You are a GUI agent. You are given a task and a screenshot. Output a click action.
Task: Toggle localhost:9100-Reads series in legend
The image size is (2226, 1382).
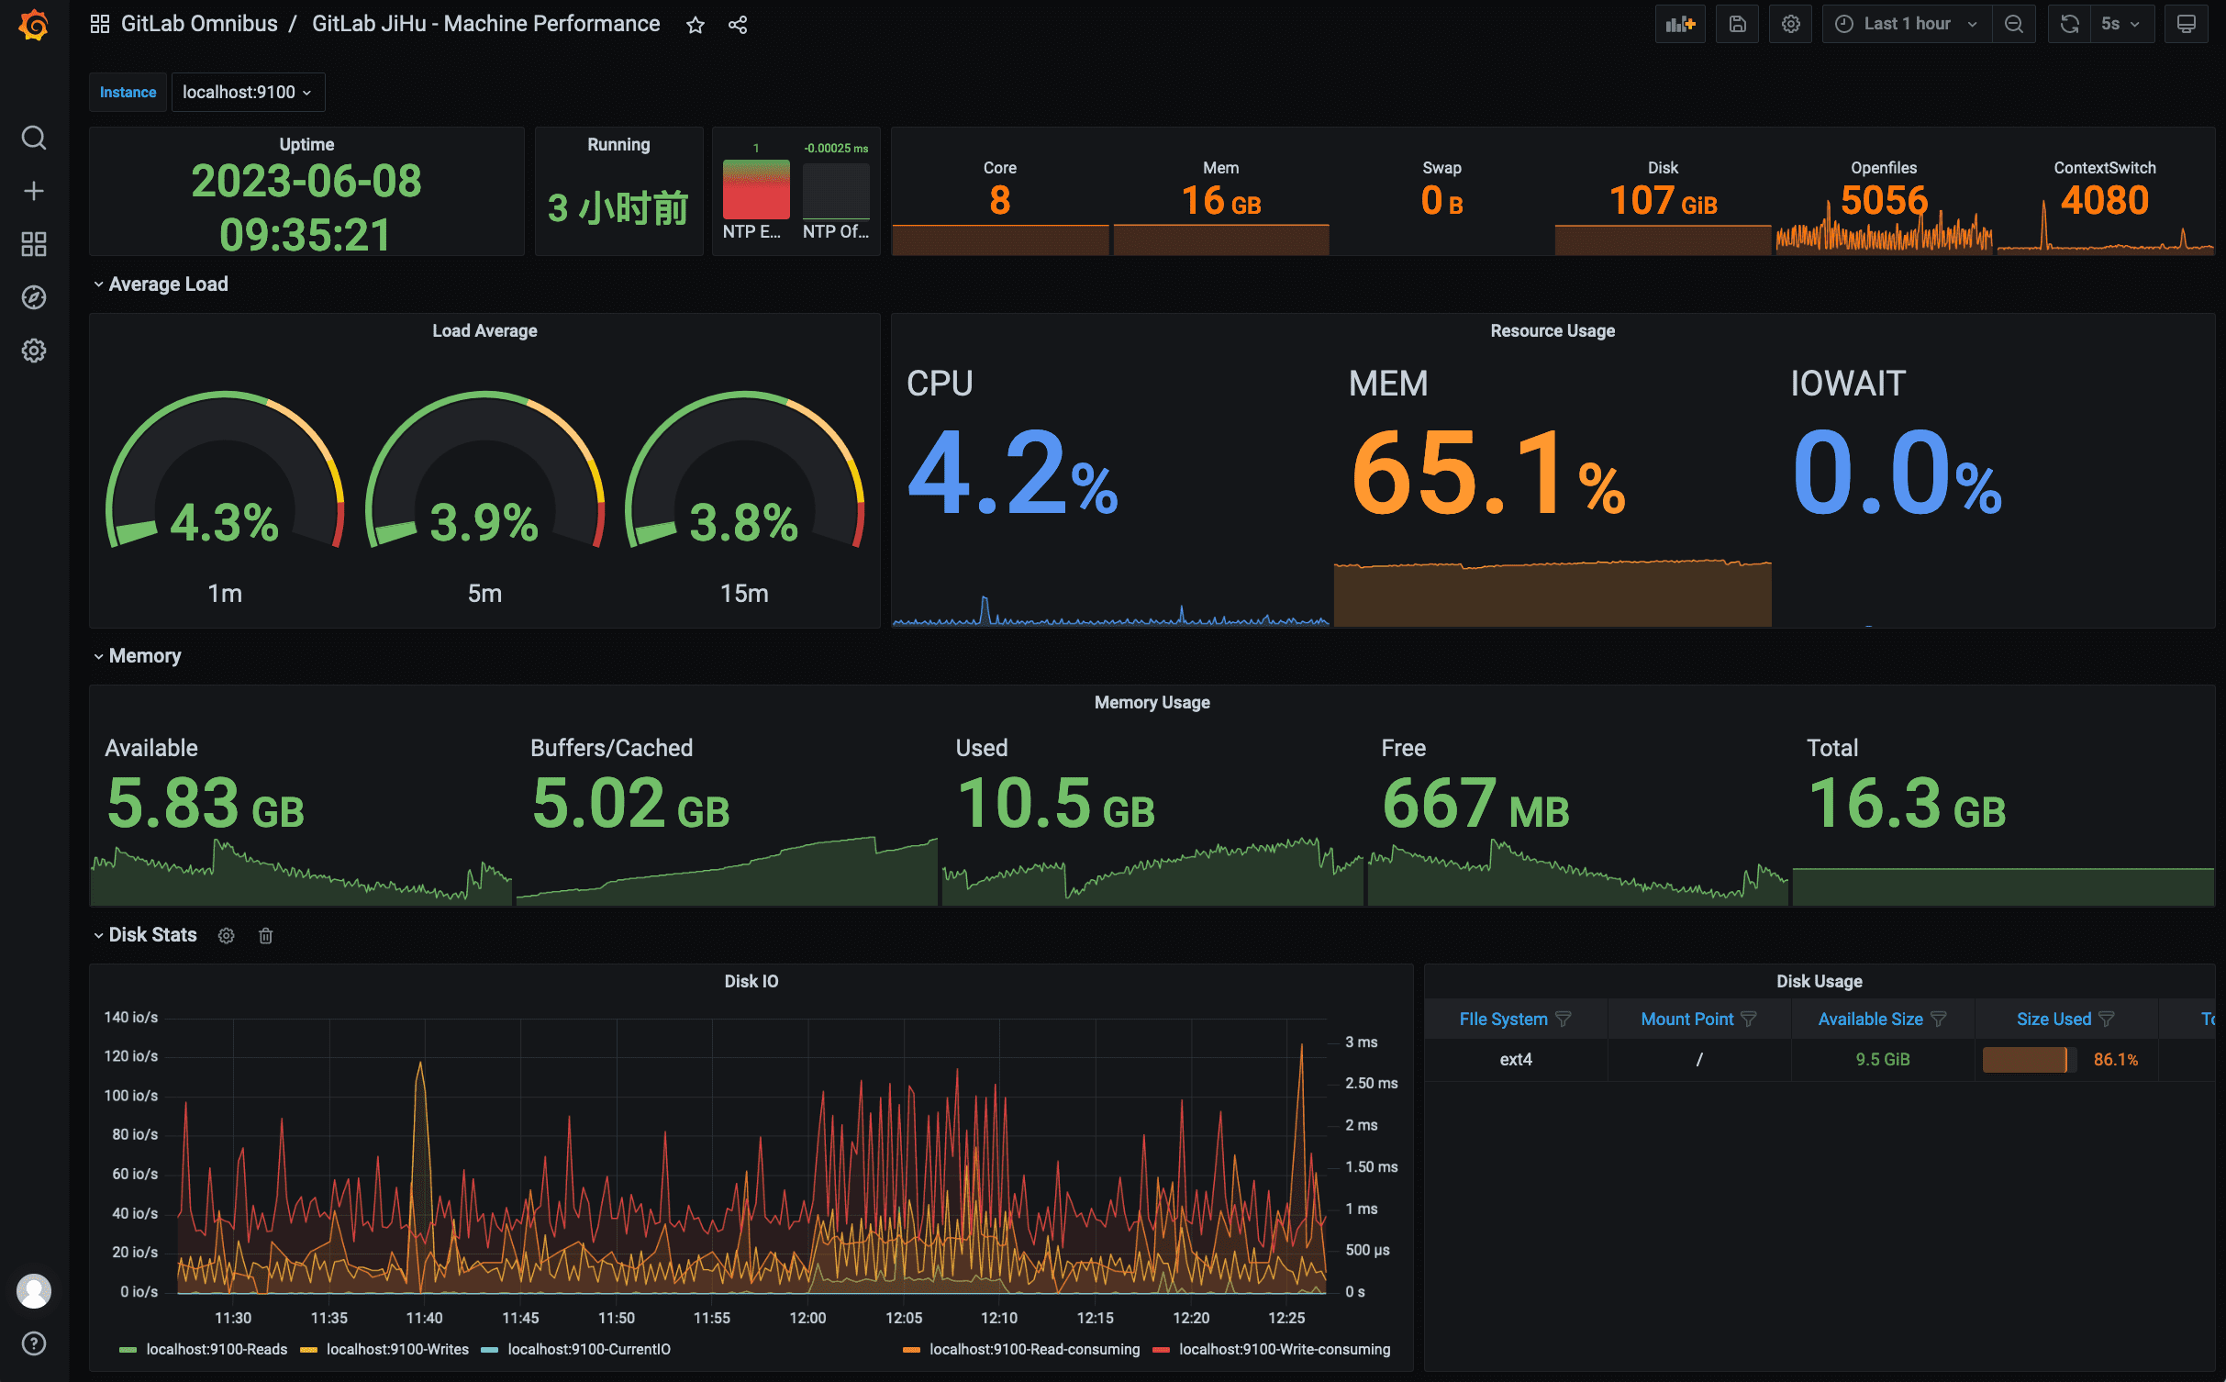tap(216, 1349)
